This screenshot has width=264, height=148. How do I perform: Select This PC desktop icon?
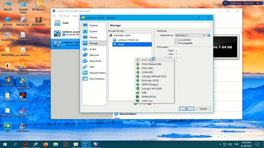point(8,6)
